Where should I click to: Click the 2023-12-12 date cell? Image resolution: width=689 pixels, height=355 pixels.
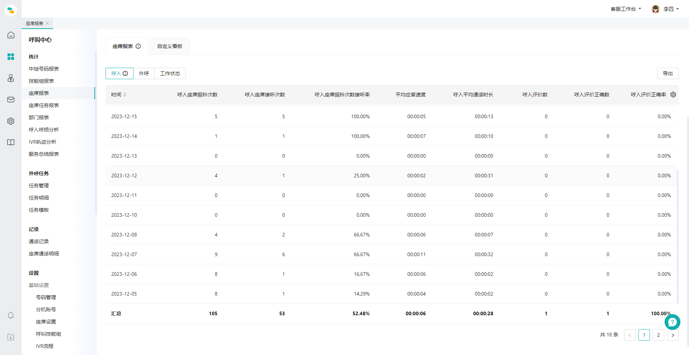[x=124, y=176]
